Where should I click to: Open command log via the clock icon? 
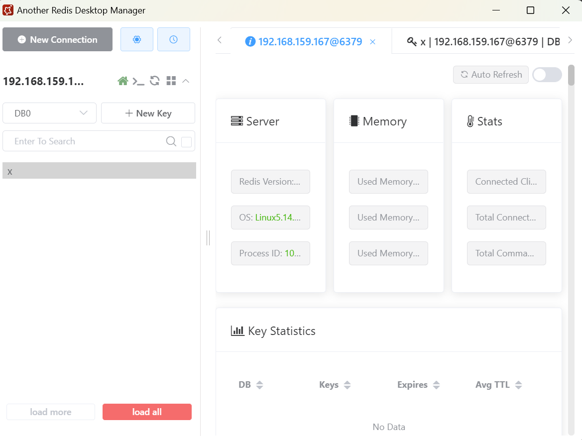173,39
